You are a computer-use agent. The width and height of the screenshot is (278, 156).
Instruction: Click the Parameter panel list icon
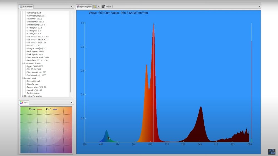pos(21,6)
